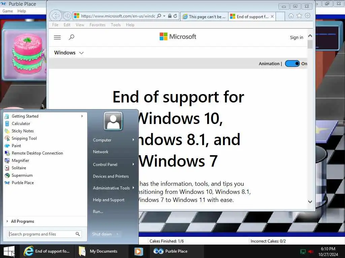Open IE View menu
Screen dimensions: 345x258
(x=80, y=25)
